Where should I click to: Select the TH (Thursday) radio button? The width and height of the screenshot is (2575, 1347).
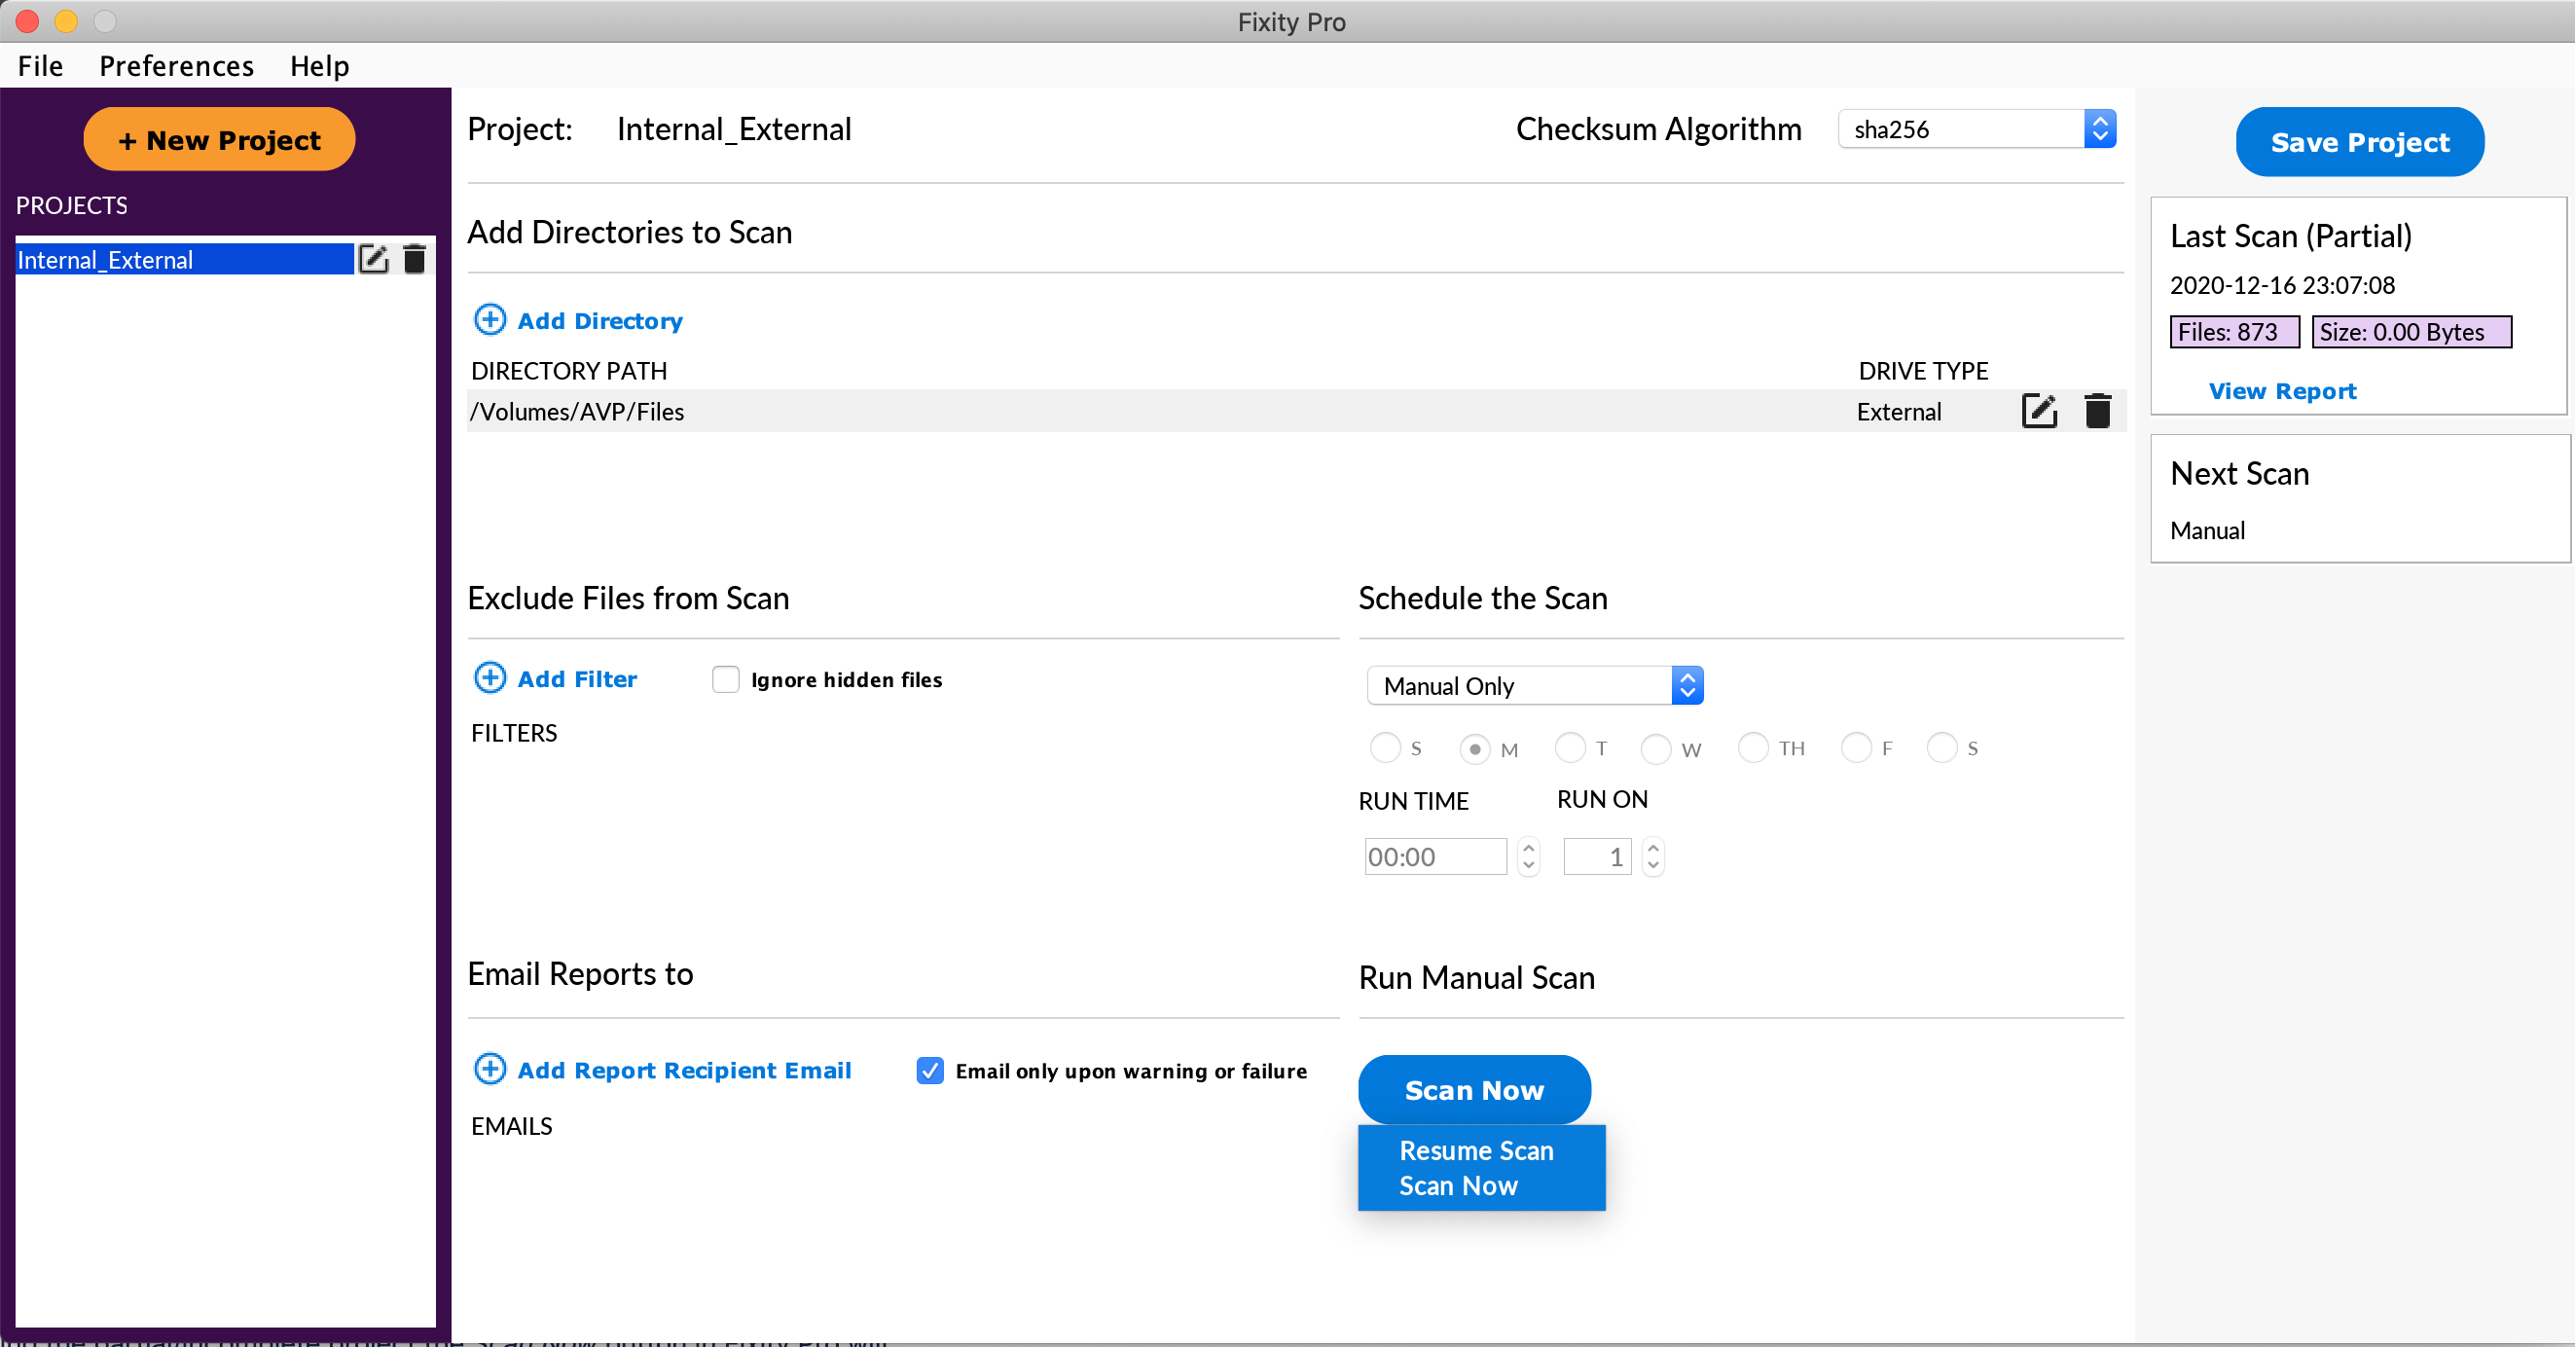click(x=1754, y=748)
